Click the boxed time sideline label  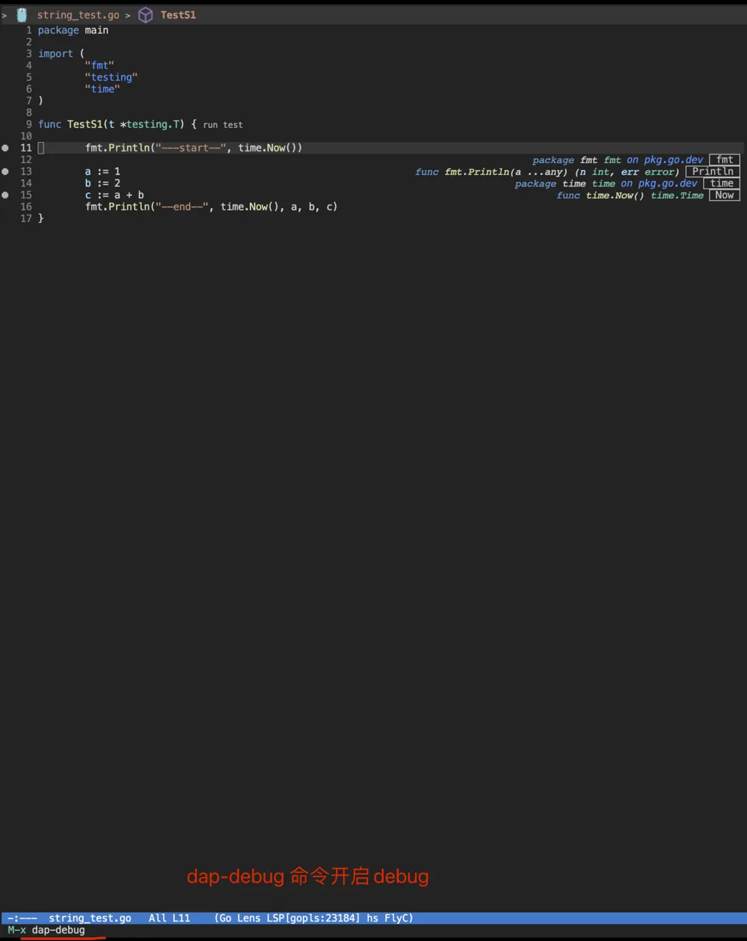[x=722, y=184]
